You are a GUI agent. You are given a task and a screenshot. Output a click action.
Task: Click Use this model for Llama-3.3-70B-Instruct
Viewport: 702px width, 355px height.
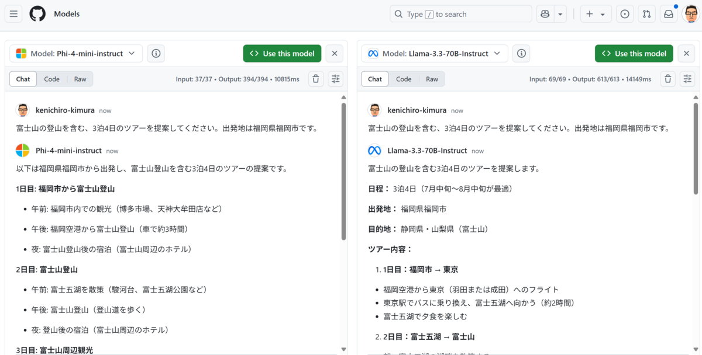pyautogui.click(x=634, y=54)
